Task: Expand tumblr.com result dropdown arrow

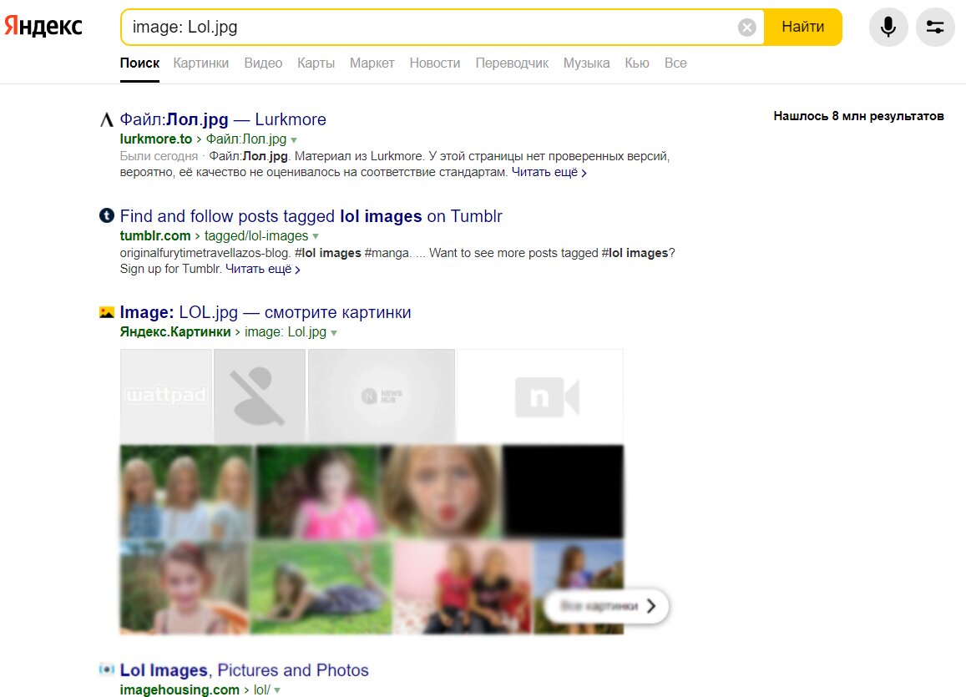Action: [x=316, y=236]
